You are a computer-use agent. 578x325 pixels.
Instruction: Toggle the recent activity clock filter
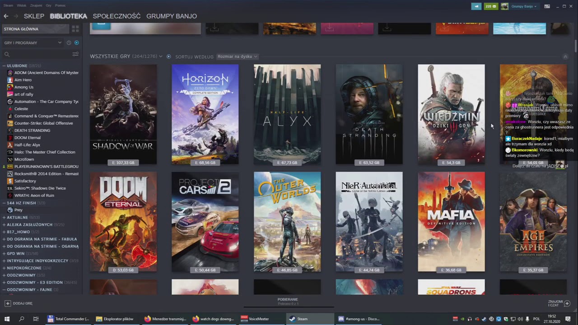pyautogui.click(x=69, y=42)
